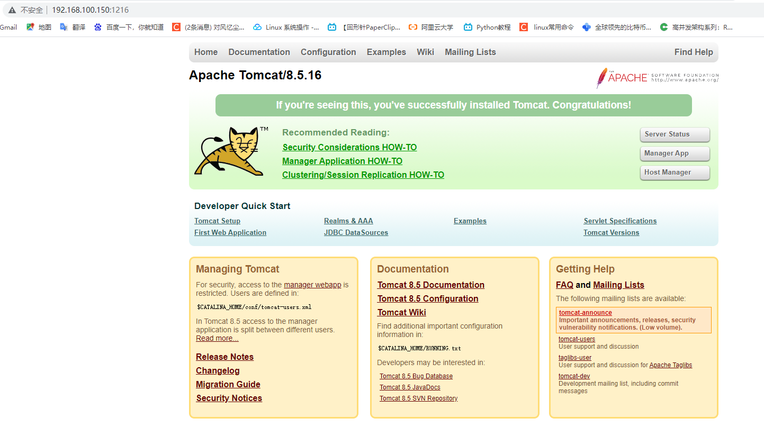Screen dimensions: 764x427
Task: Open the Tomcat Wiki link
Action: pyautogui.click(x=402, y=312)
